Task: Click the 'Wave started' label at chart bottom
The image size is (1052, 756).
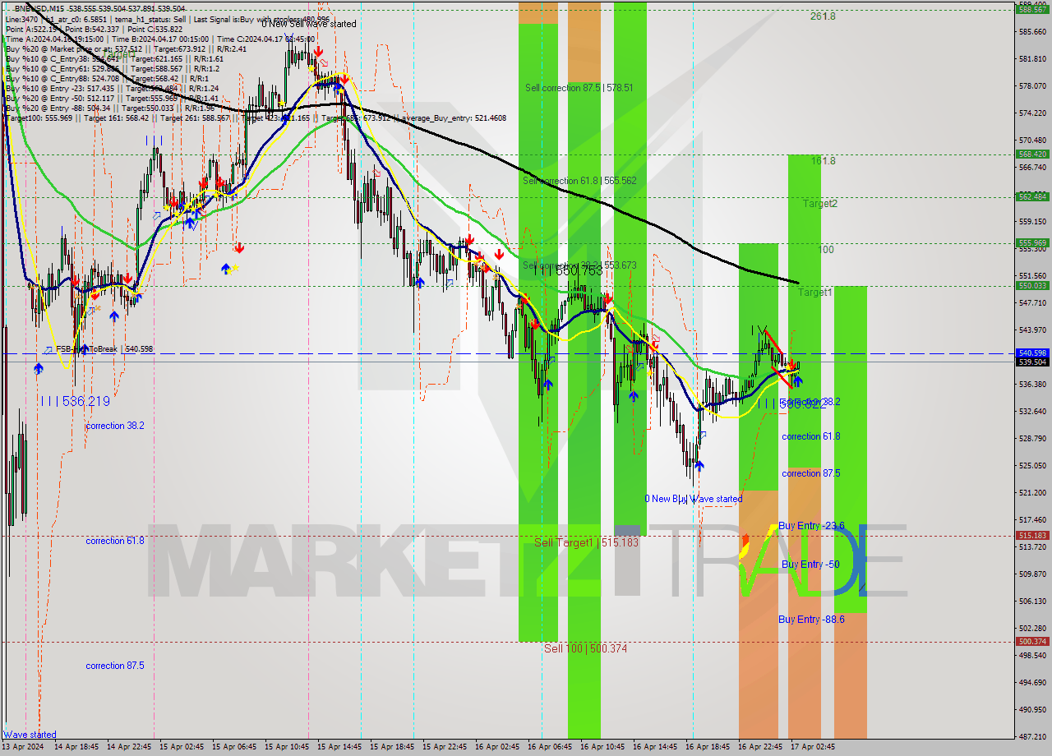Action: coord(30,735)
